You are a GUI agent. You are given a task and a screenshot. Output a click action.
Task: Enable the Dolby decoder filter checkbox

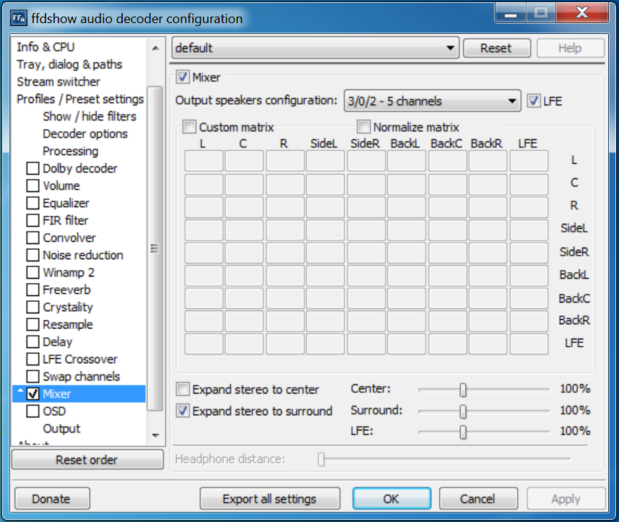[33, 168]
